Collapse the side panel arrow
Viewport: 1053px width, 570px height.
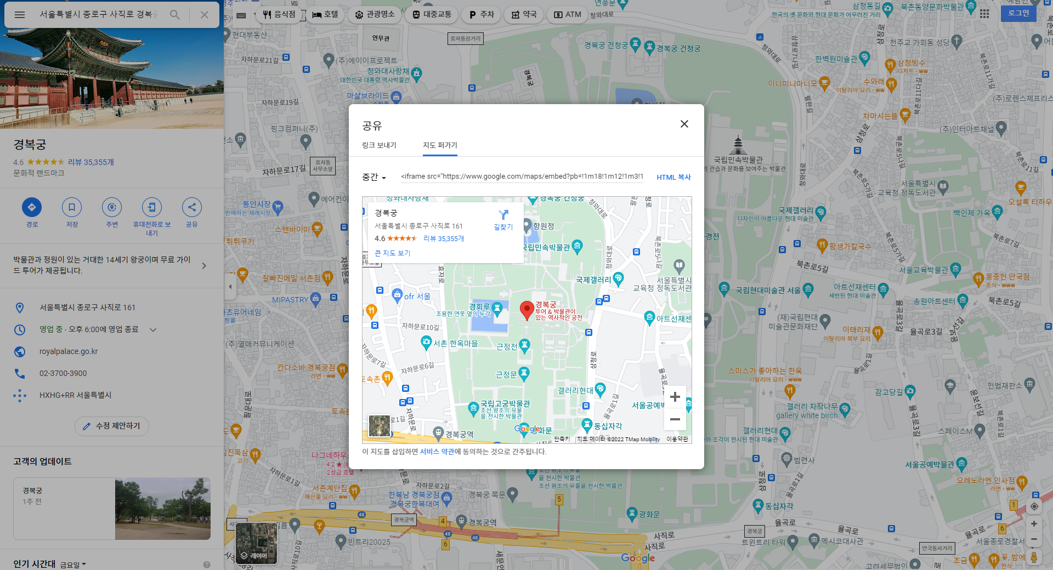pyautogui.click(x=230, y=286)
